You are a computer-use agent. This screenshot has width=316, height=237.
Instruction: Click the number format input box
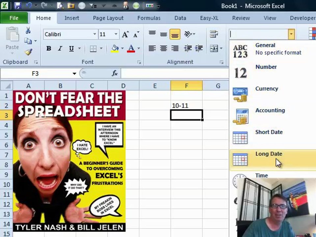(259, 34)
